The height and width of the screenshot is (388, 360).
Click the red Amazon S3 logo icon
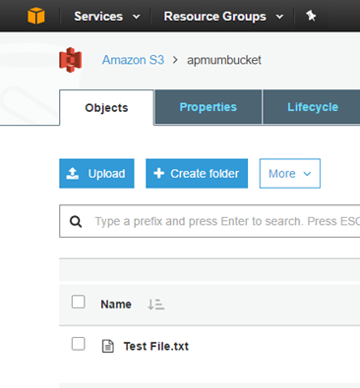point(71,60)
